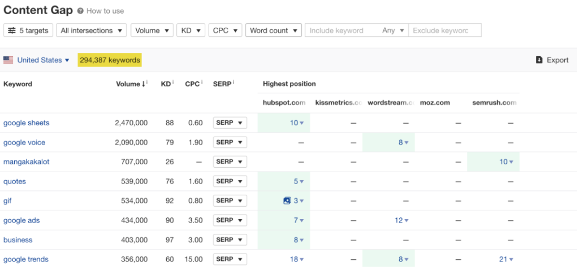
Task: Open the SERP dropdown for google voice
Action: [230, 142]
